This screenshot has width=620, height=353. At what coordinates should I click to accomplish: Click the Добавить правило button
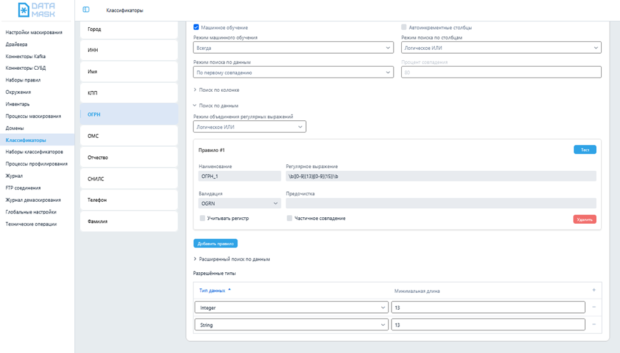tap(216, 244)
